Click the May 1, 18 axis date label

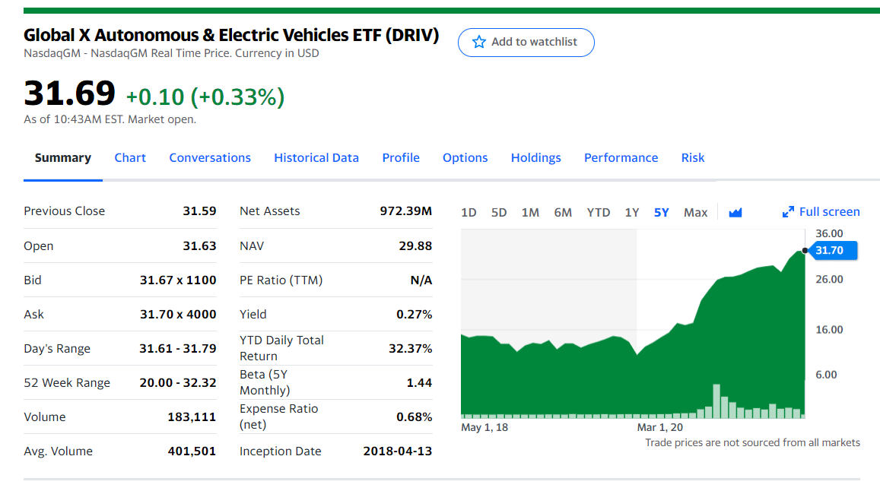484,428
